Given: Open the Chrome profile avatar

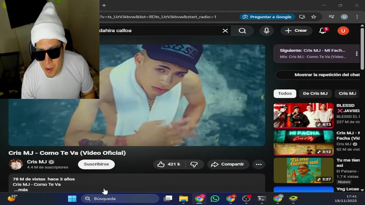Looking at the screenshot, I should (x=344, y=17).
